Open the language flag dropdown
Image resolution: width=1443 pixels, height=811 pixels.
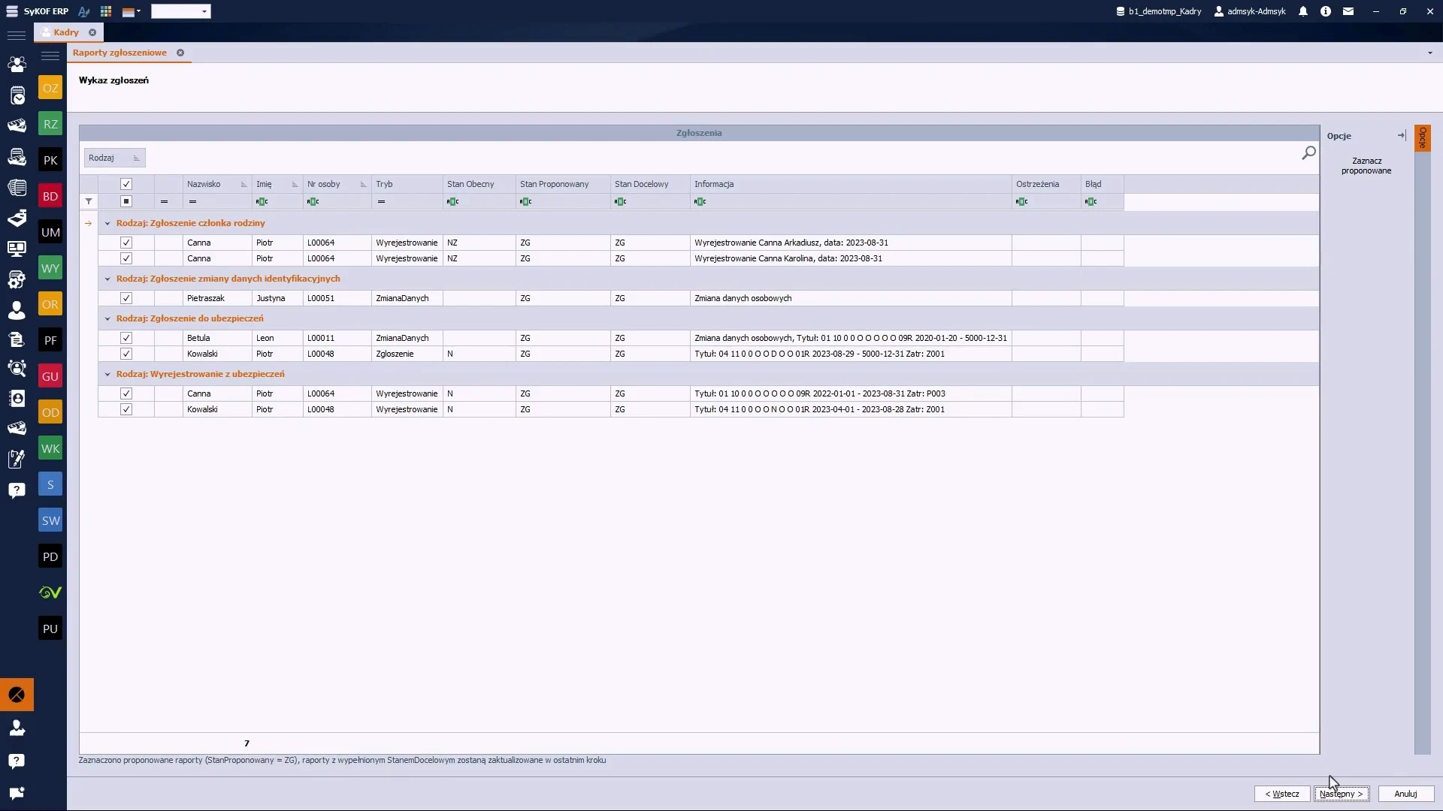(x=132, y=11)
